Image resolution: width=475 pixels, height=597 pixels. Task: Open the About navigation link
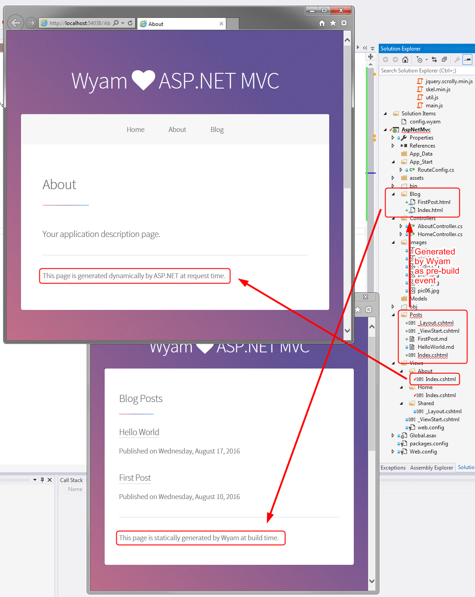(177, 130)
